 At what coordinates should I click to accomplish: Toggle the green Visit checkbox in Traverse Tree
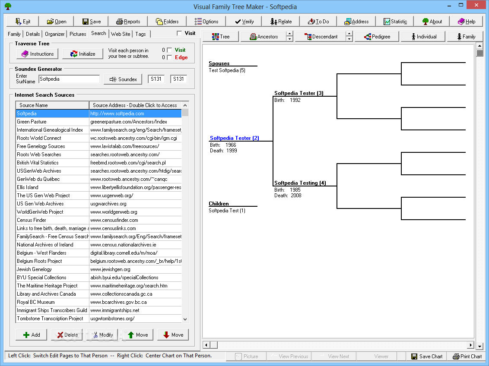(169, 50)
